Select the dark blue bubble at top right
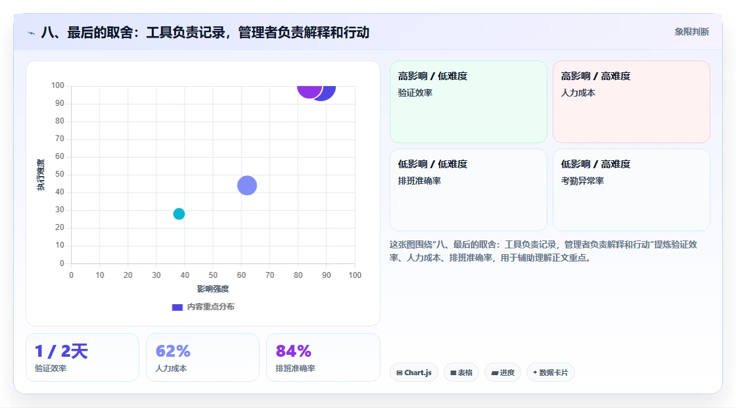Viewport: 736px width, 408px height. pos(328,93)
